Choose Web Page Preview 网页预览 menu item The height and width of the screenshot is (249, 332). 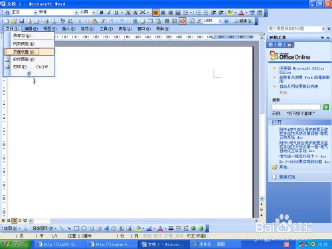pyautogui.click(x=29, y=44)
